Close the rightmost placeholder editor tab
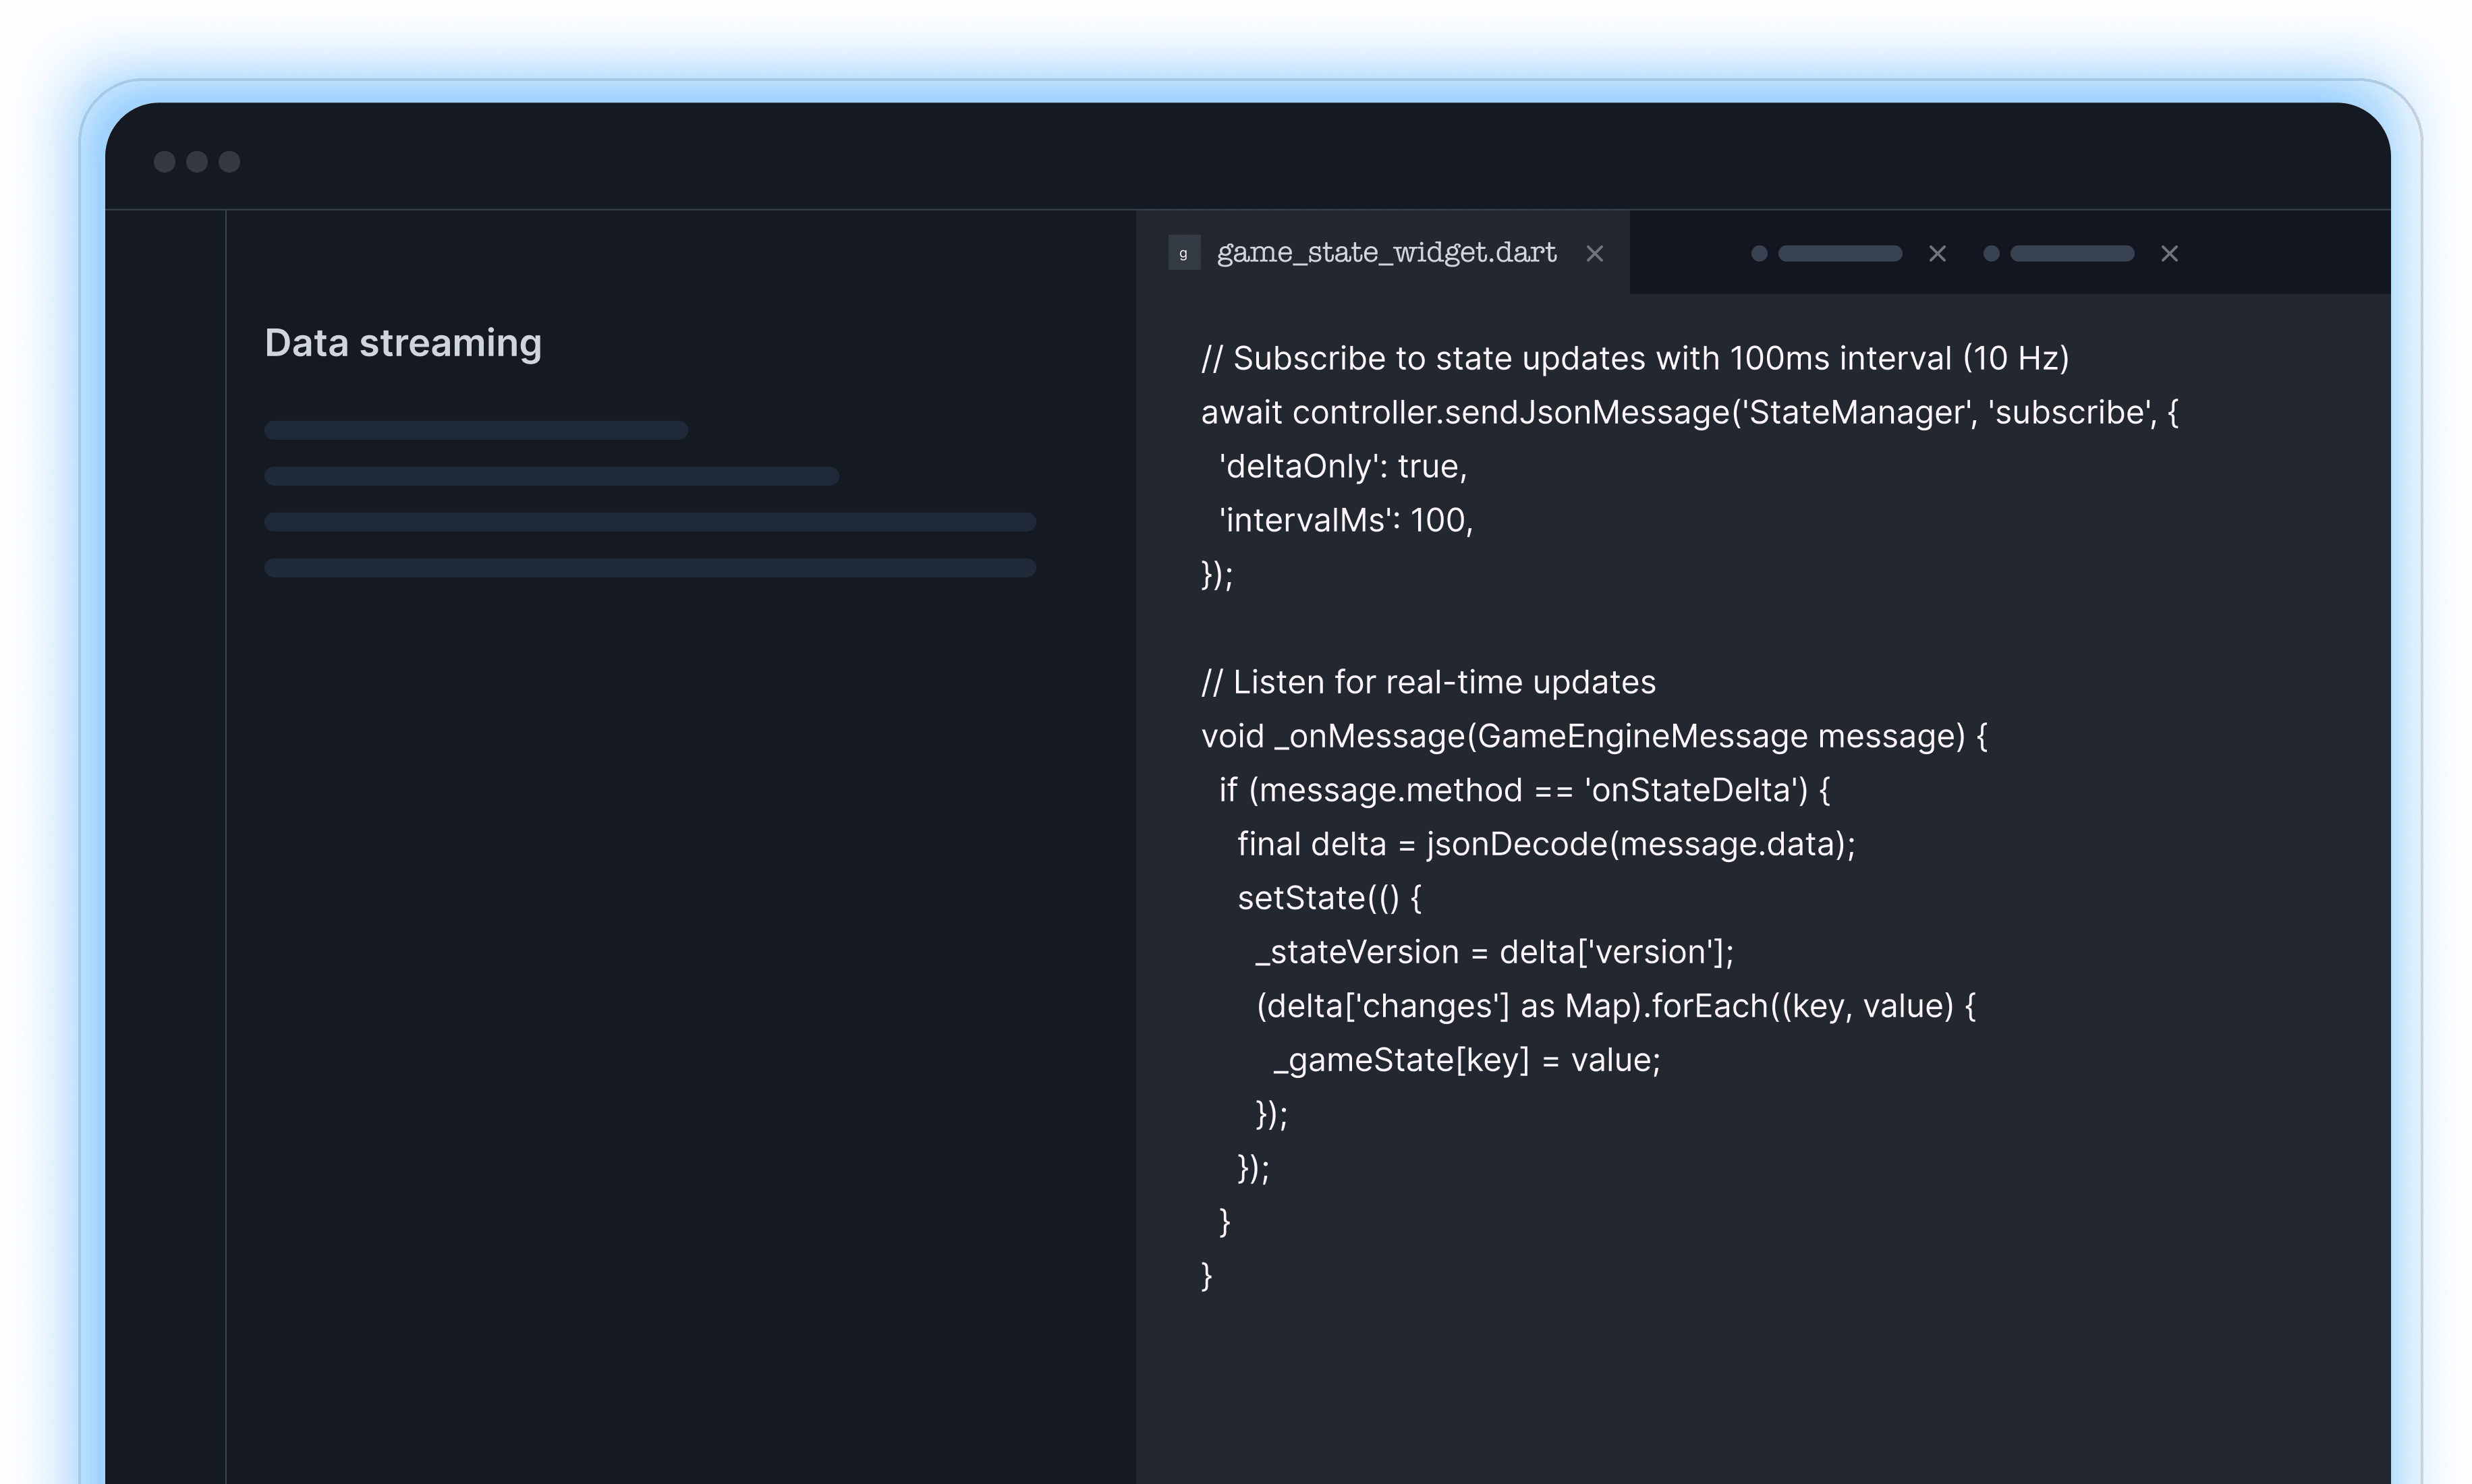The image size is (2472, 1484). pos(2169,254)
